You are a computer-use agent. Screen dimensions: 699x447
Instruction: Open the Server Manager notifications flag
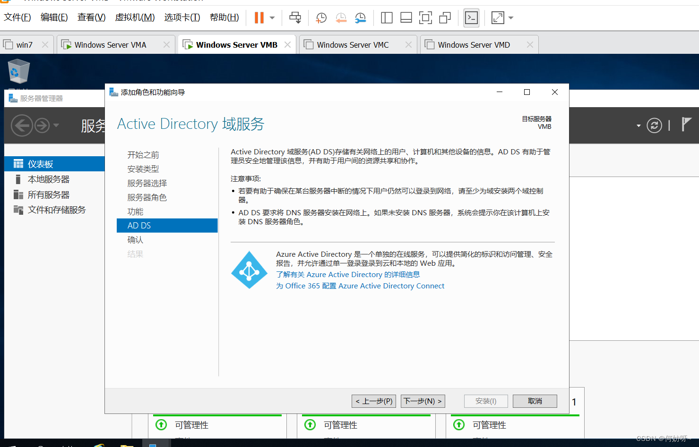[x=686, y=125]
